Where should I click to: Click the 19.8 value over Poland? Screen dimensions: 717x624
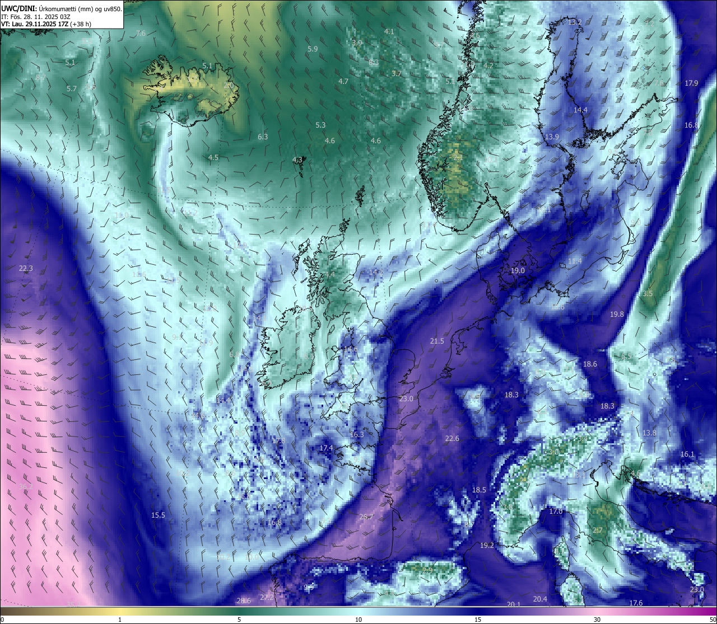tap(617, 315)
